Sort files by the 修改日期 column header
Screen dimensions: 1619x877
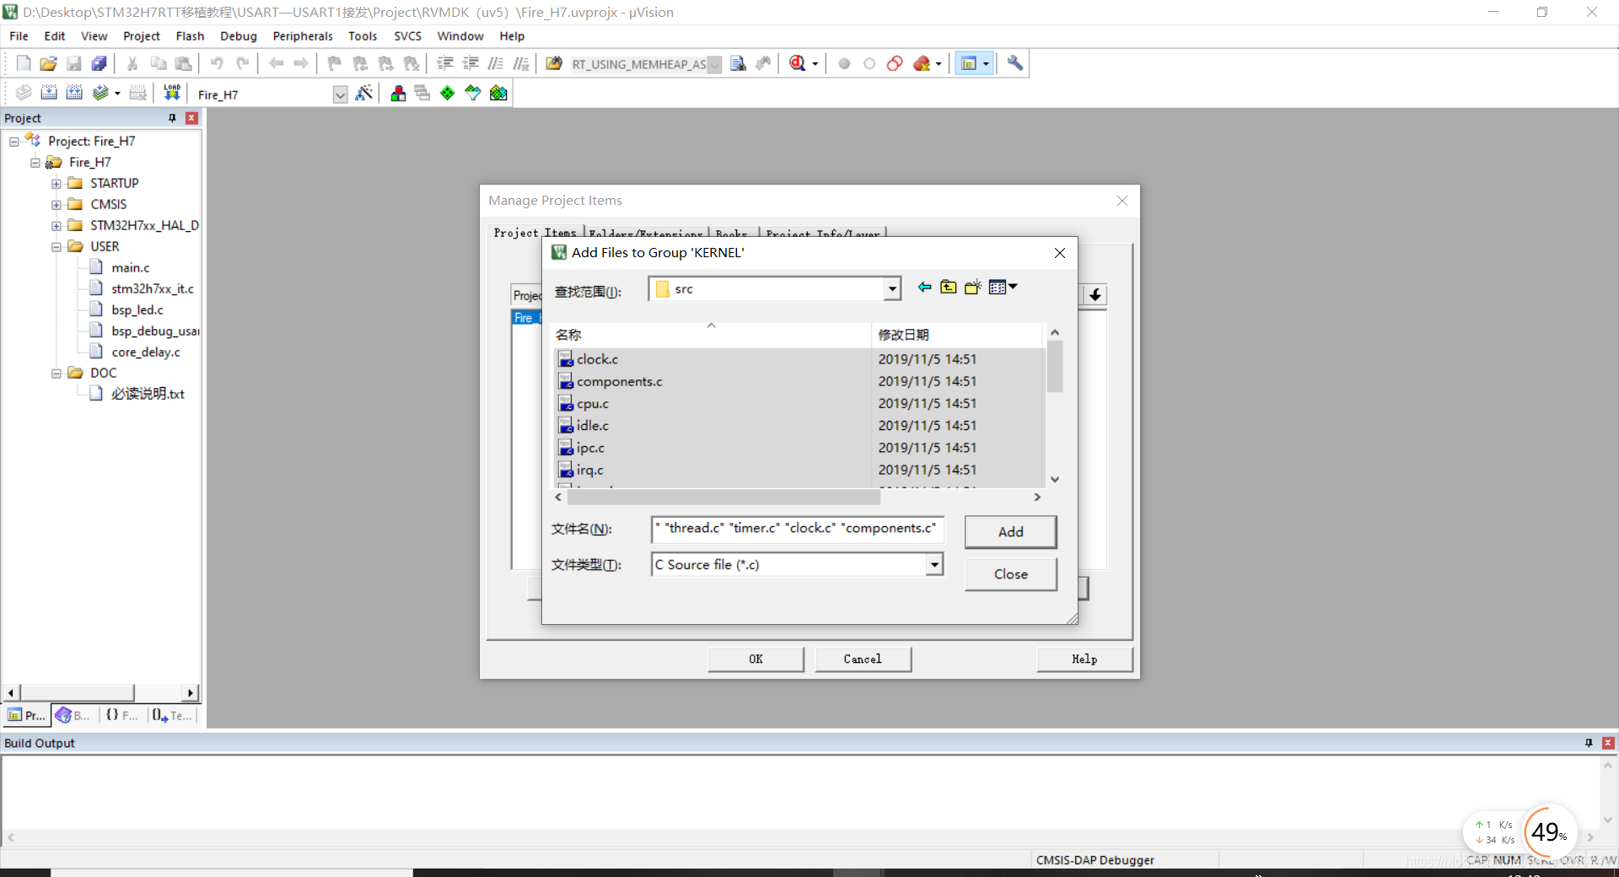pyautogui.click(x=957, y=334)
